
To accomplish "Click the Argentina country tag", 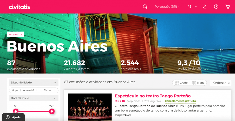I will 15,35.
